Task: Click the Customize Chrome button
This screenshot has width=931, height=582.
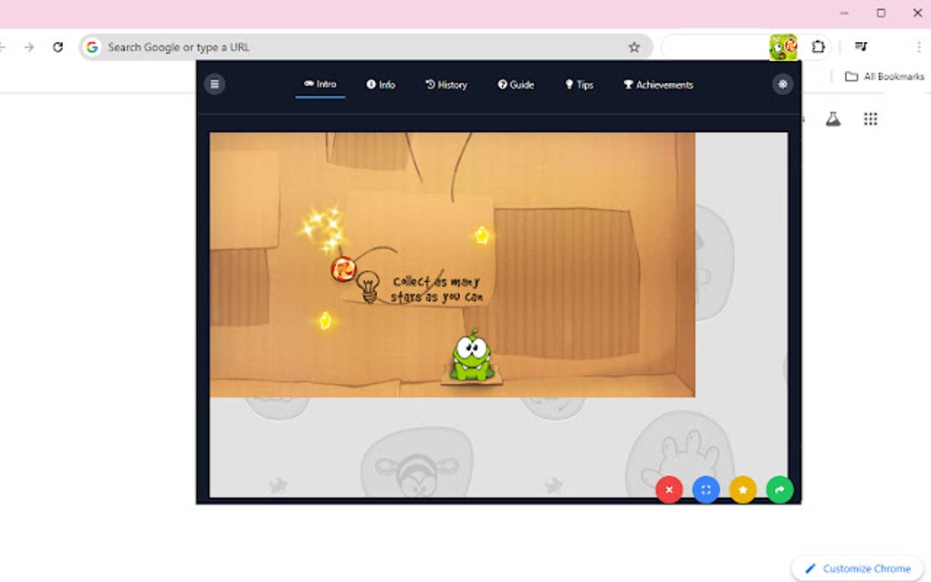Action: click(x=858, y=568)
